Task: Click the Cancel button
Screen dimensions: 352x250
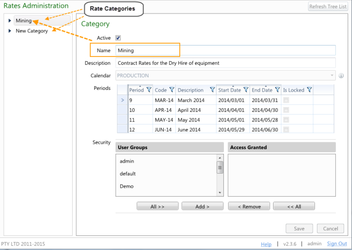Action: point(331,229)
